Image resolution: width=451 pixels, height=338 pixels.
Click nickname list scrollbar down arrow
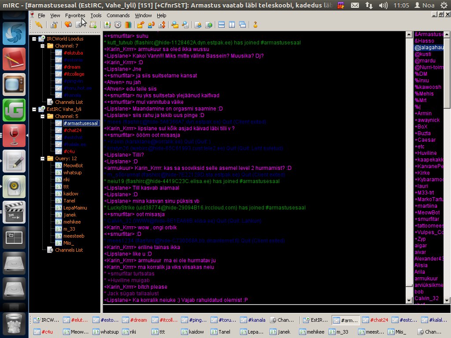(x=447, y=301)
